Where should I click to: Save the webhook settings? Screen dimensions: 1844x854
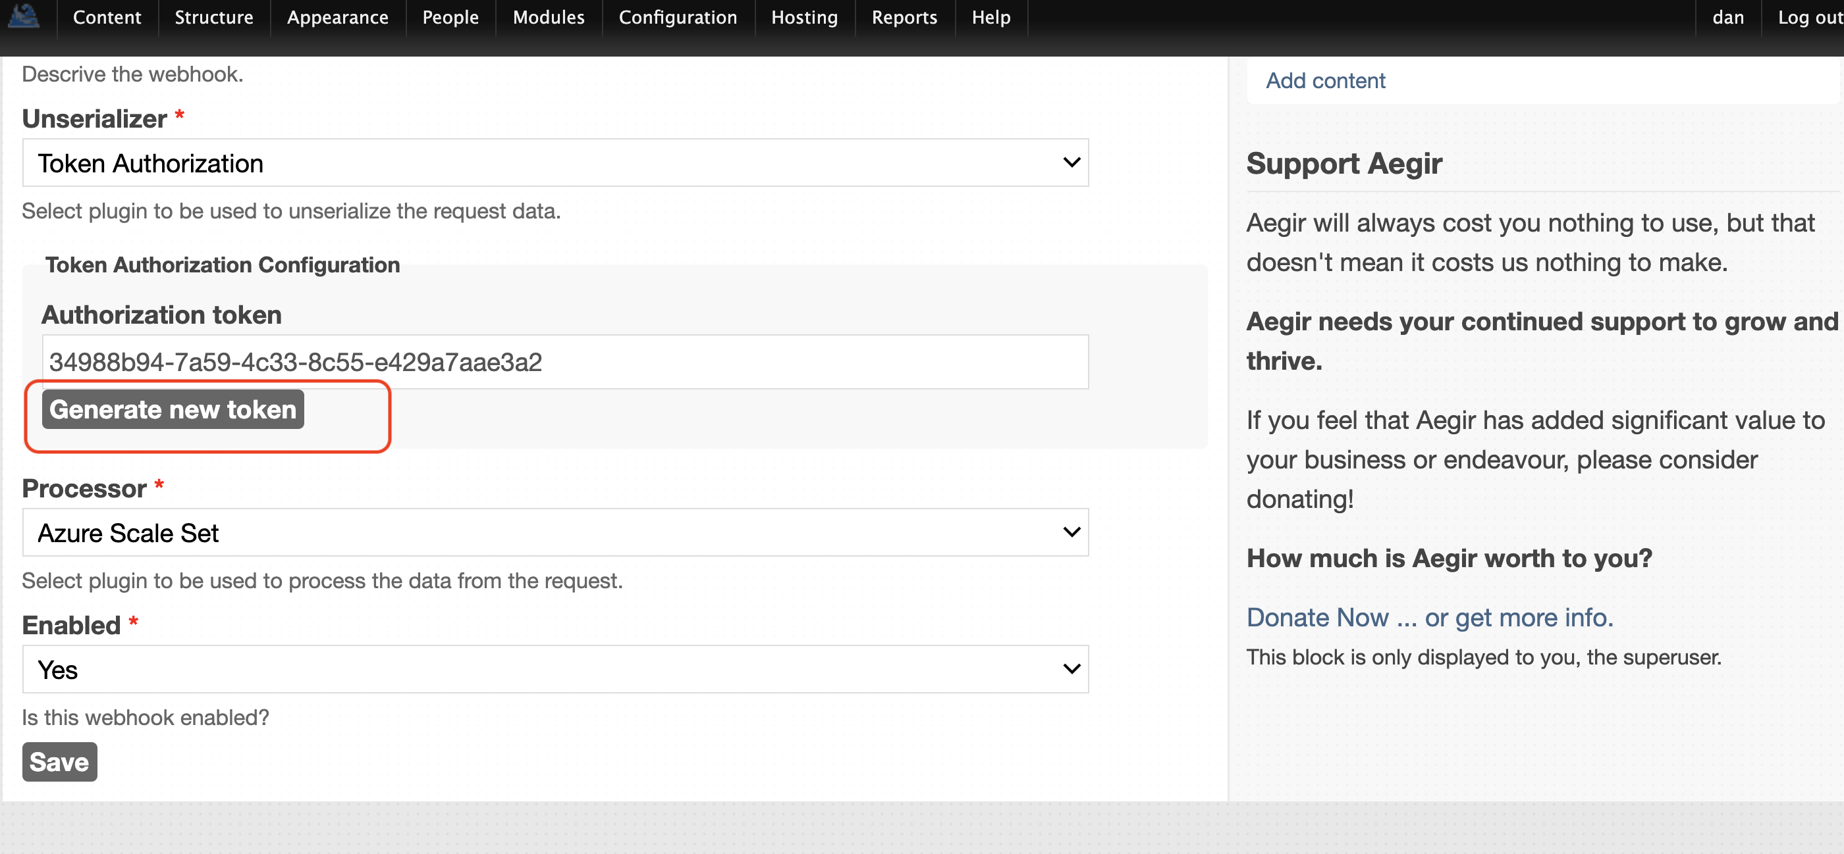pyautogui.click(x=59, y=763)
